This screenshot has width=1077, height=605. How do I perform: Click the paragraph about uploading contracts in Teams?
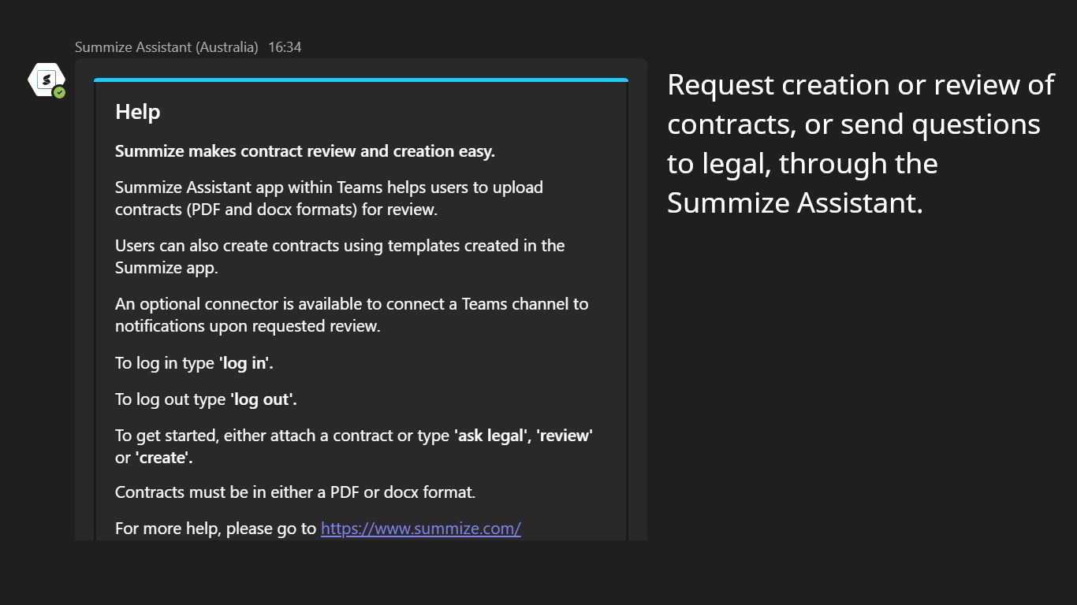[329, 199]
